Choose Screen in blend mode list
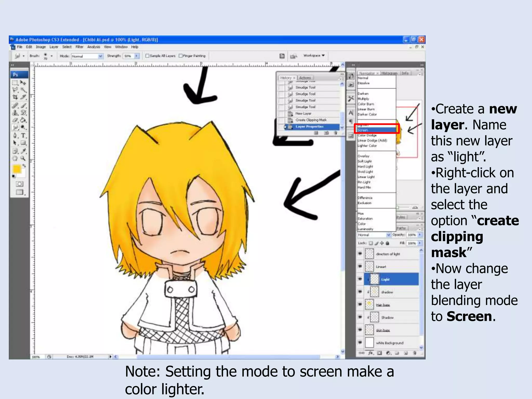The image size is (532, 399). pyautogui.click(x=377, y=130)
